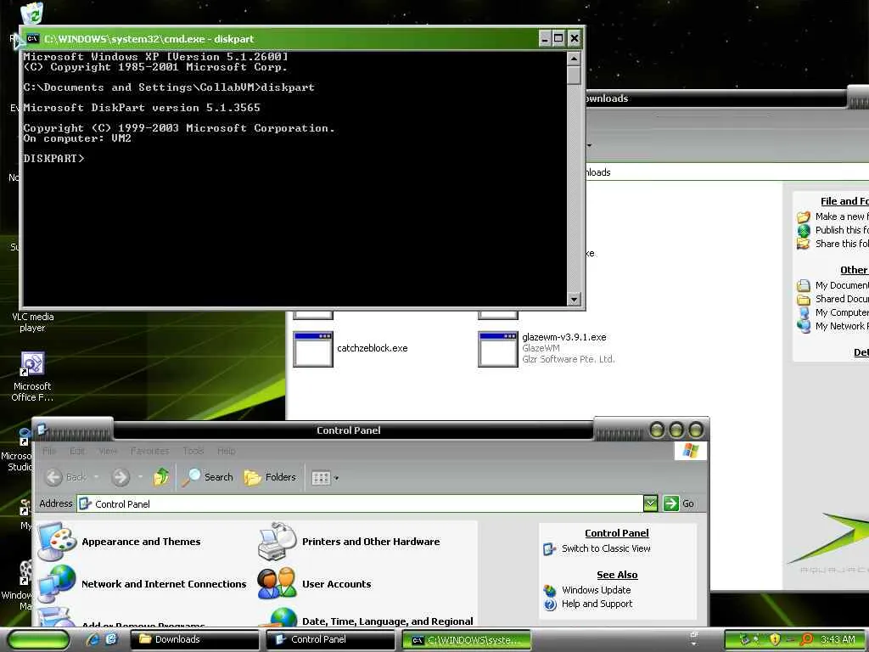Click the Views icon in Control Panel toolbar
The height and width of the screenshot is (652, 869).
click(321, 477)
